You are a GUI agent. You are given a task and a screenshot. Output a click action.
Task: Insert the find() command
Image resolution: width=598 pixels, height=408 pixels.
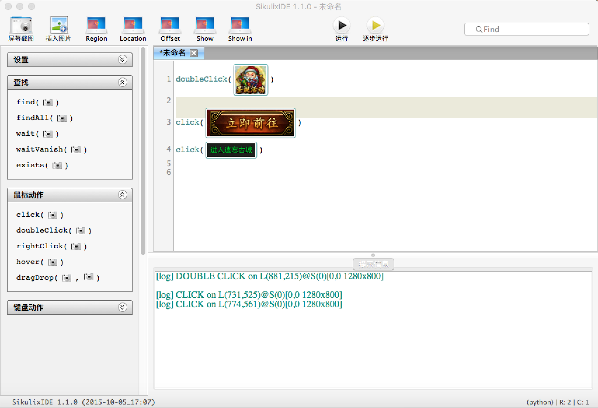pos(38,102)
